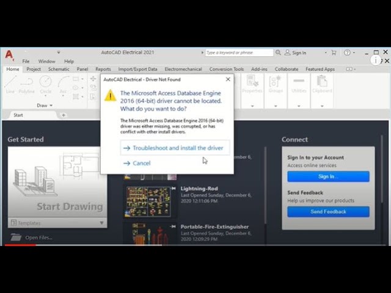Click the search magnifier icon
Image resolution: width=391 pixels, height=293 pixels.
pyautogui.click(x=278, y=52)
